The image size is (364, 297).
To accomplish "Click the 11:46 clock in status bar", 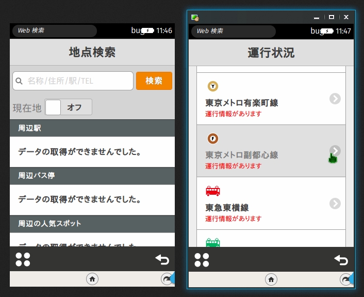I will [x=164, y=30].
